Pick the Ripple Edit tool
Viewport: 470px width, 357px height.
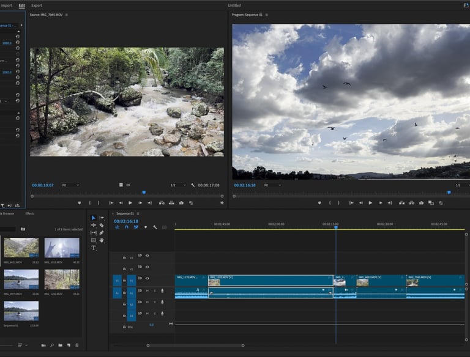coord(94,225)
